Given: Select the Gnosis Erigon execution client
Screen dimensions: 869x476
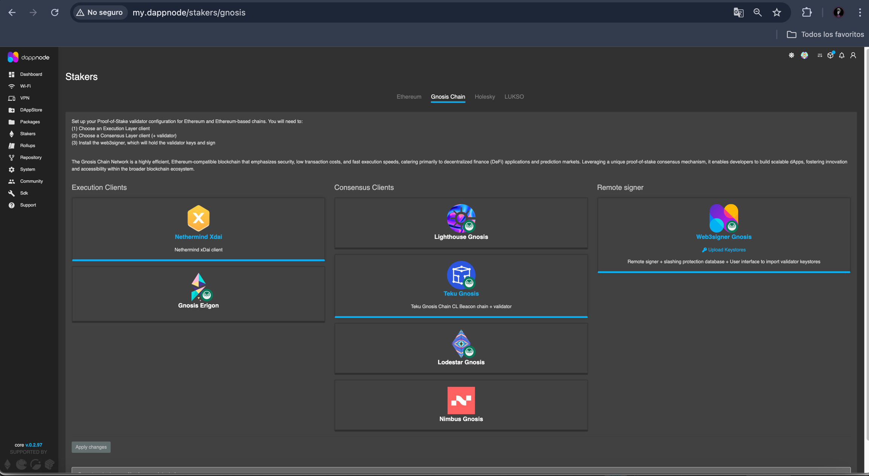Looking at the screenshot, I should click(198, 294).
